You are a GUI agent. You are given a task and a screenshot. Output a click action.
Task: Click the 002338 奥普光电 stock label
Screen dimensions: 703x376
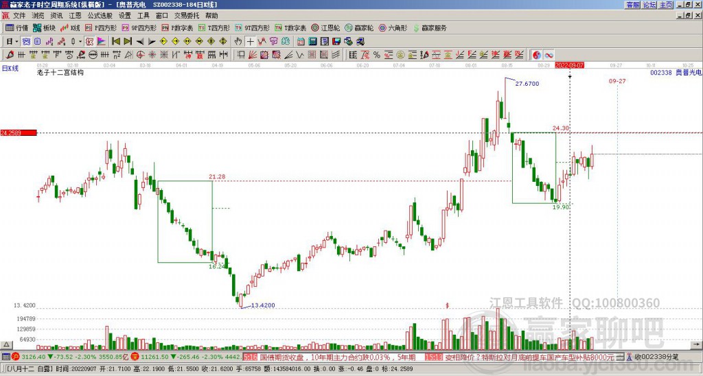(x=676, y=72)
